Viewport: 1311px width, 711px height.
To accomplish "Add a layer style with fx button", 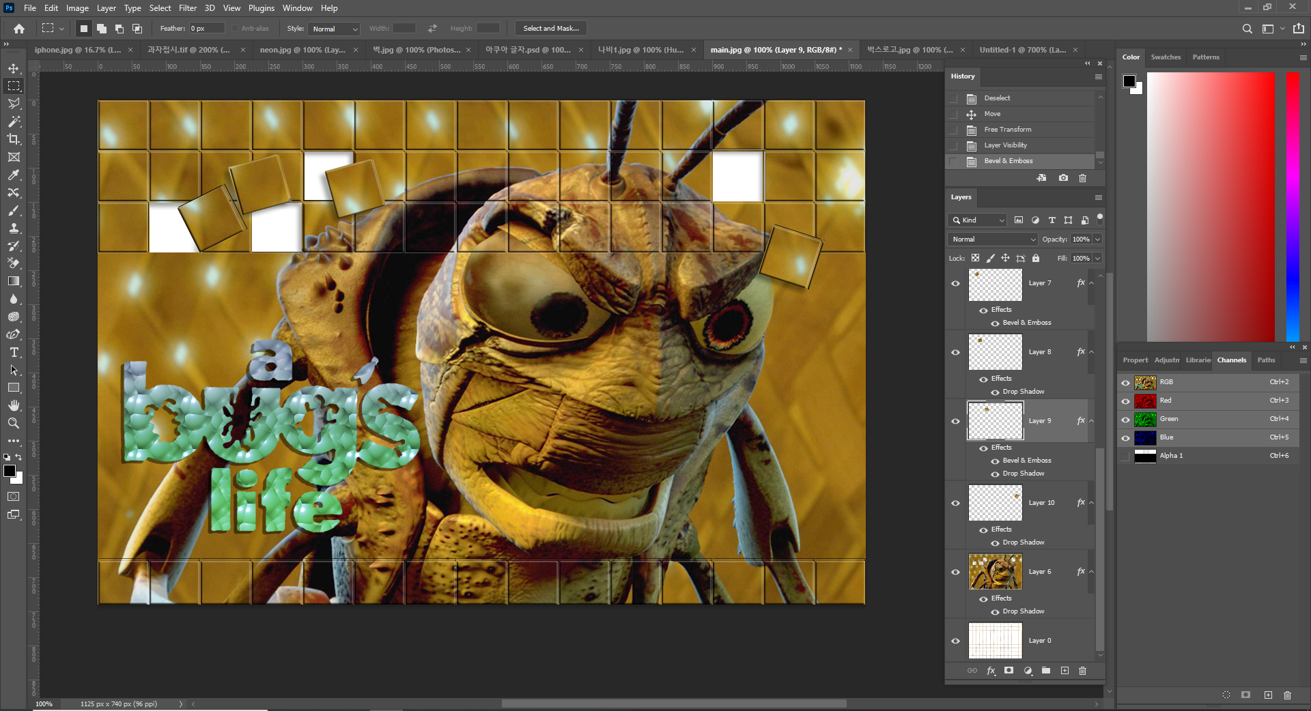I will [x=991, y=671].
